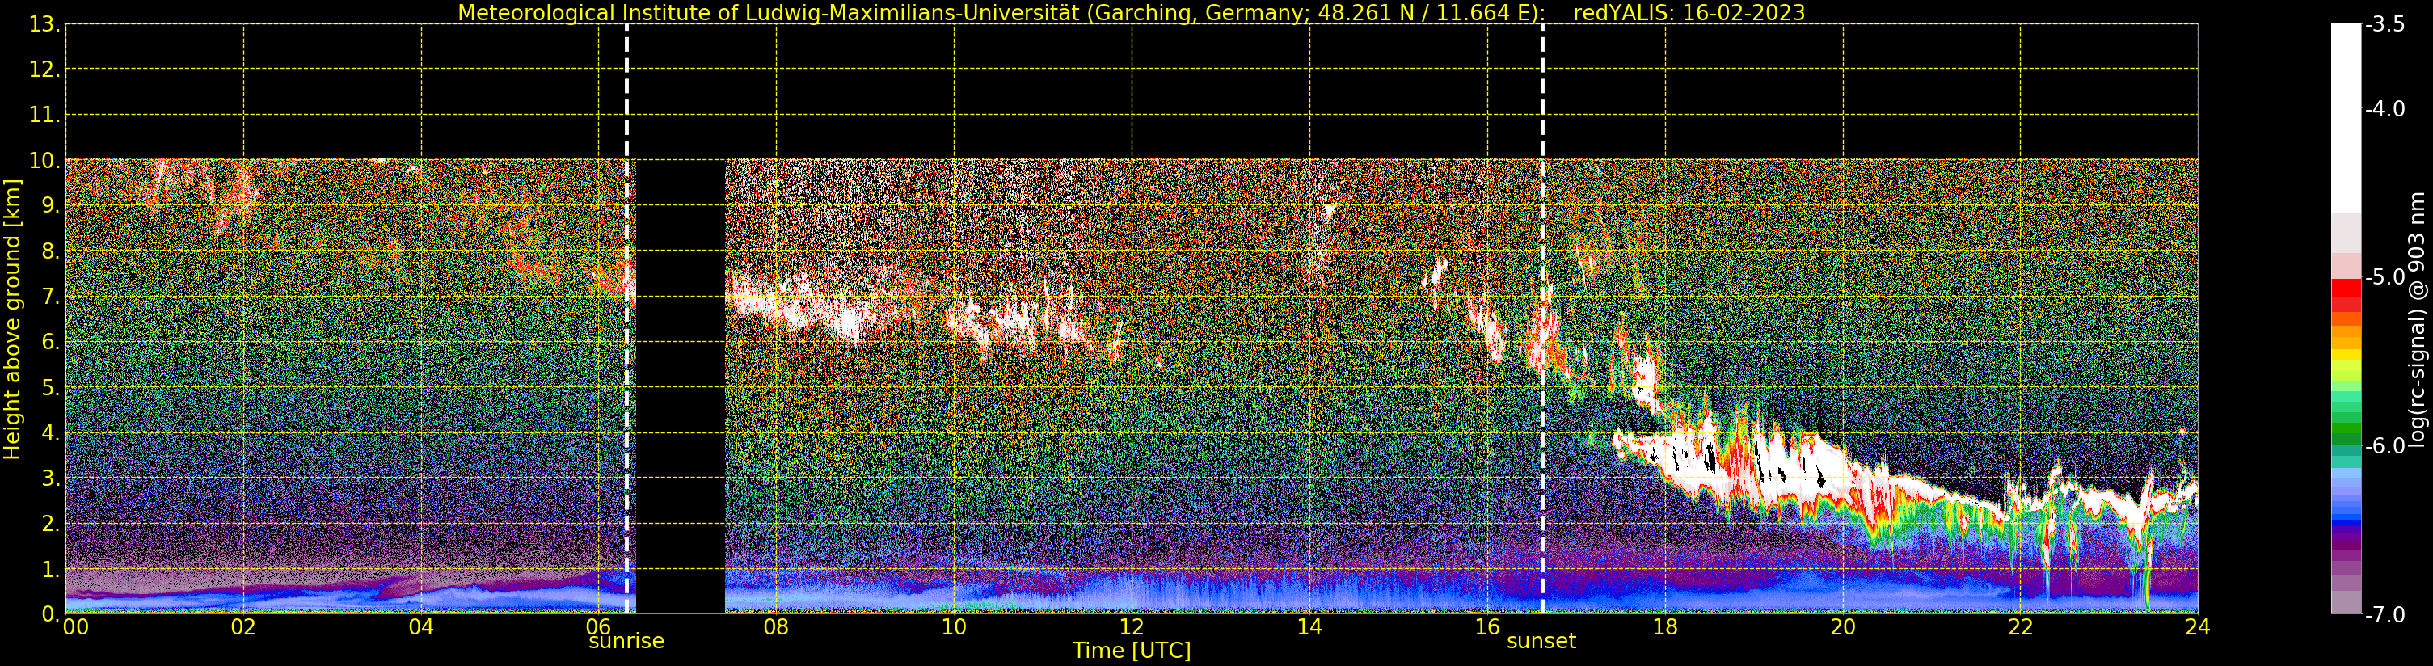Click the time axis tick label 06
The image size is (2433, 666).
599,627
